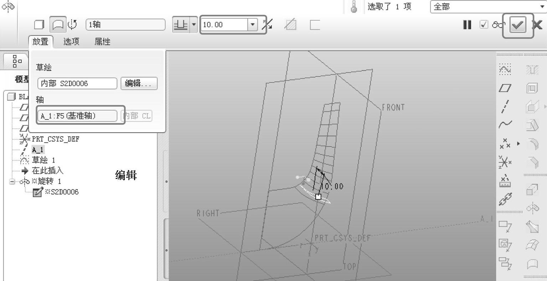Click the datum curve tool icon

(x=505, y=125)
